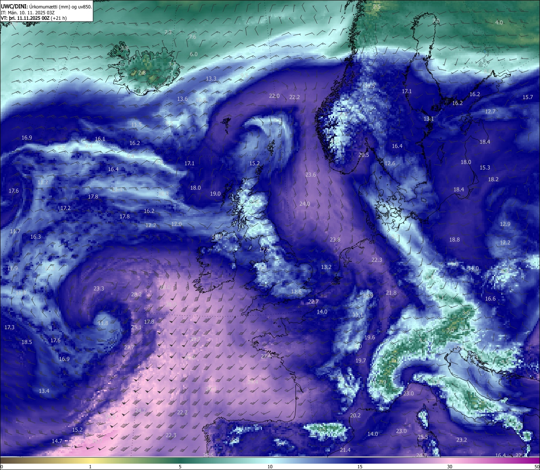The image size is (540, 470).
Task: Click the 17.3 value label
Action: pyautogui.click(x=9, y=327)
